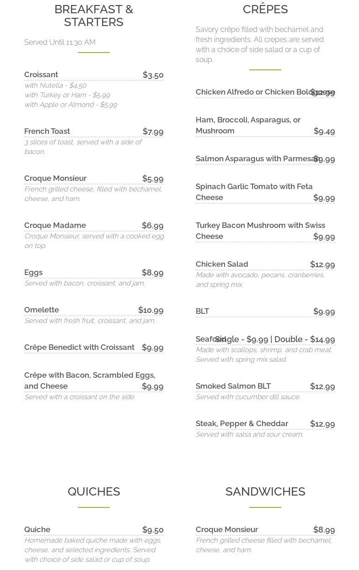Viewport: 359px width, 570px height.
Task: Select Chicken Alfredo or Chicken Bolognese crêpe
Action: coord(252,92)
